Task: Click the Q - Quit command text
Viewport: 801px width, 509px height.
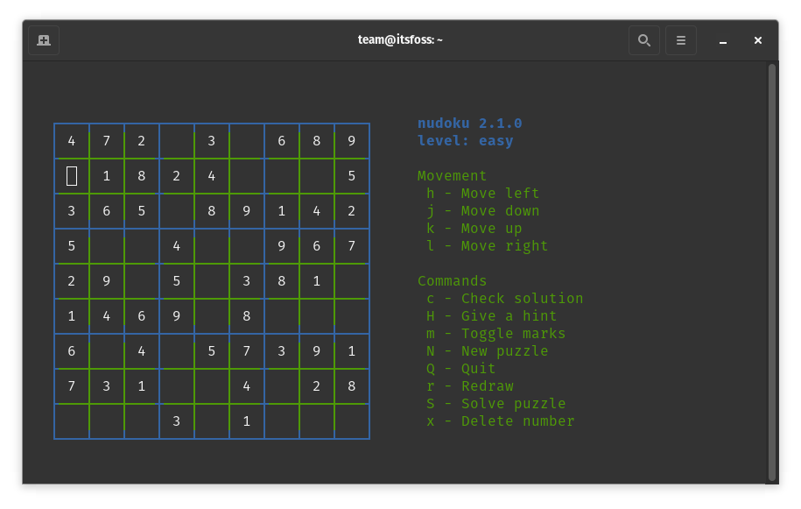Action: coord(462,368)
